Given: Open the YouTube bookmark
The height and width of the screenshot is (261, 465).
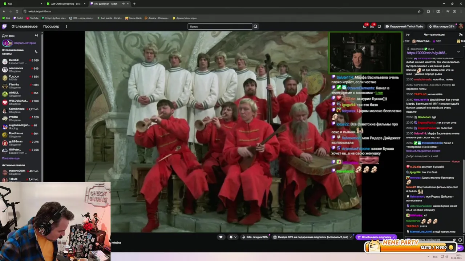Looking at the screenshot, I should point(32,18).
